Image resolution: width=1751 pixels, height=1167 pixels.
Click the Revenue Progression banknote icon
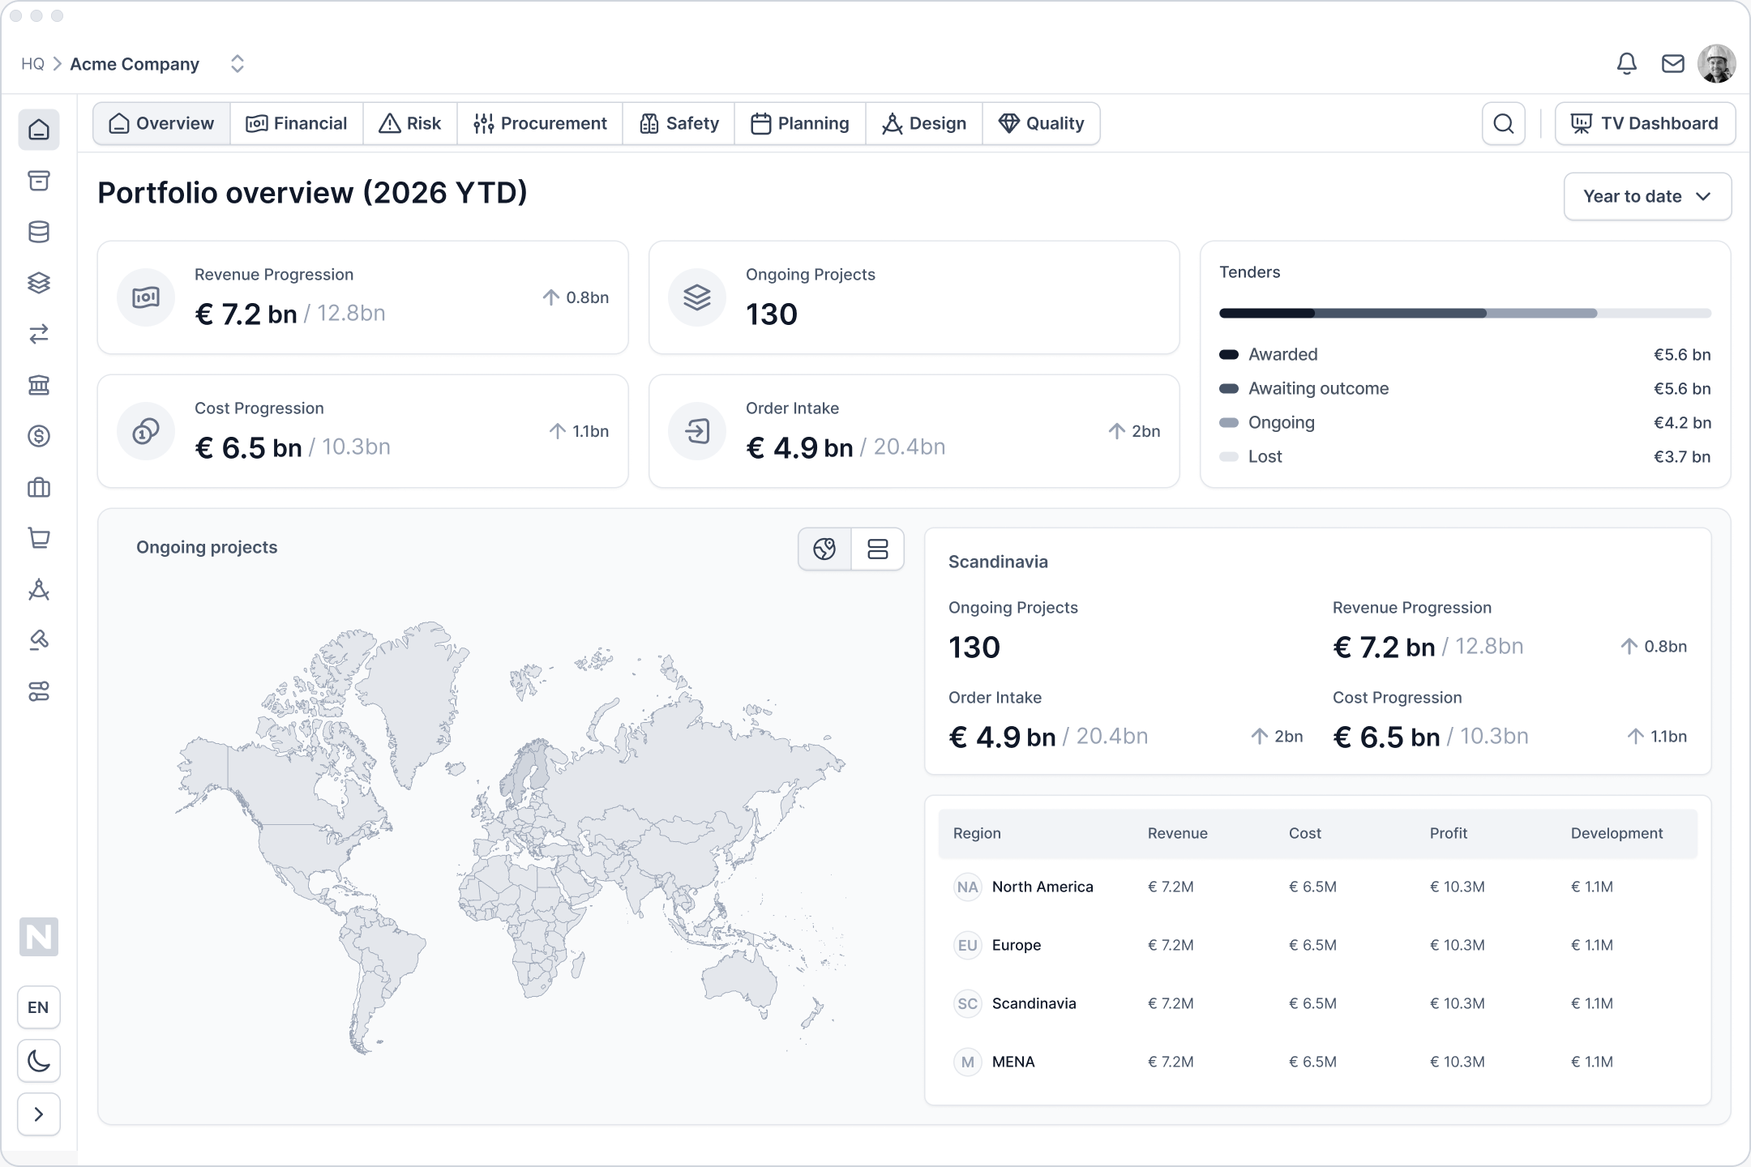(x=146, y=297)
